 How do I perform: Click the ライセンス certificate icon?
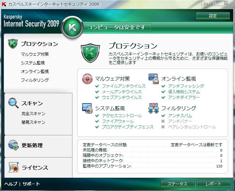pyautogui.click(x=14, y=167)
